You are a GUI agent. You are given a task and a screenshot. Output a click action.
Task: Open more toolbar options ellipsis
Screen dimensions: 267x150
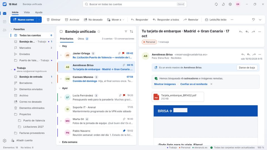(x=232, y=20)
